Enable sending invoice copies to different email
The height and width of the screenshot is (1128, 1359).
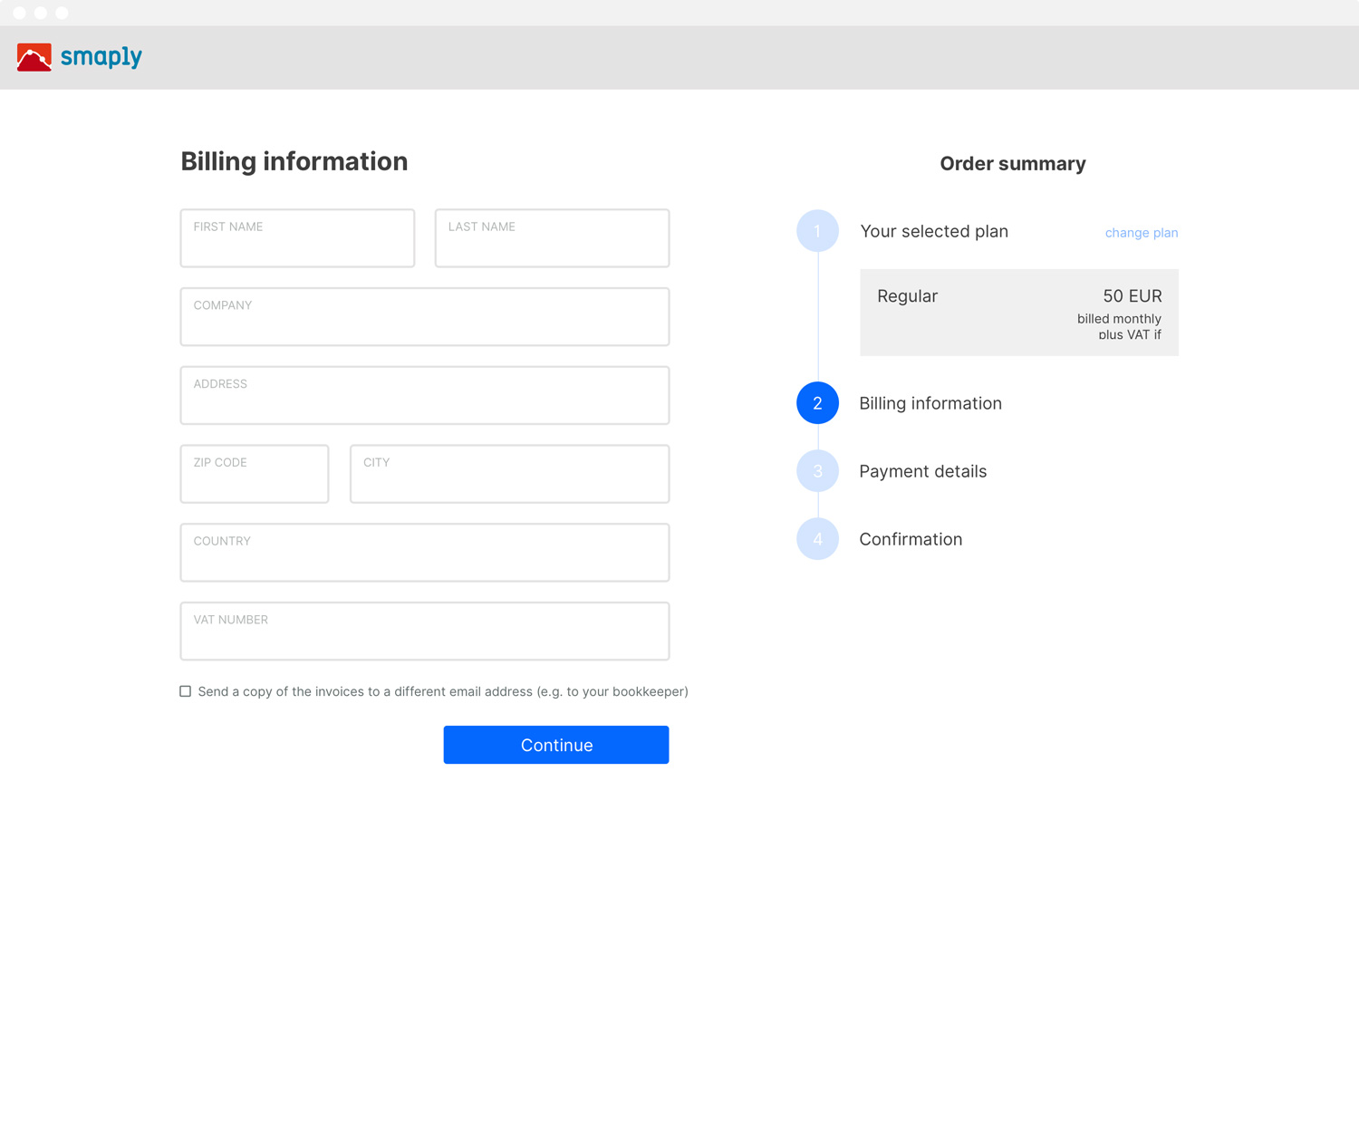pyautogui.click(x=186, y=691)
